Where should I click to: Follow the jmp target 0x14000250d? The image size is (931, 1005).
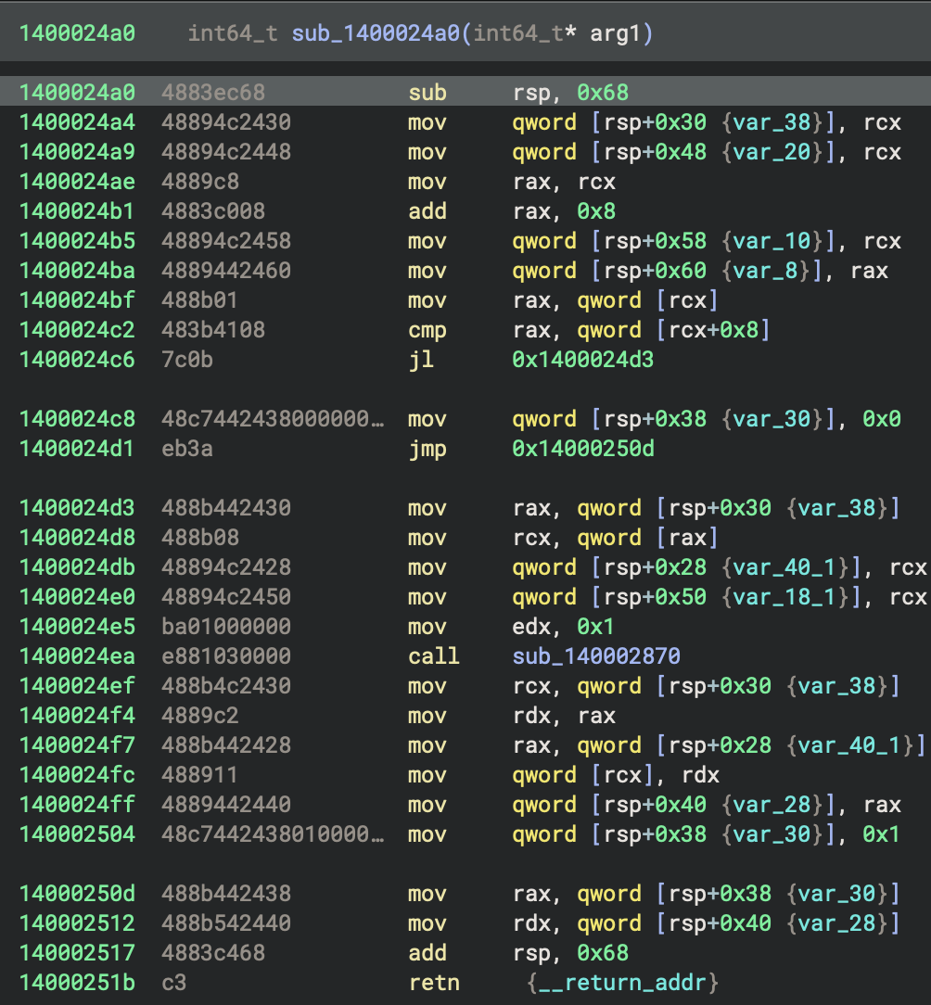point(582,449)
